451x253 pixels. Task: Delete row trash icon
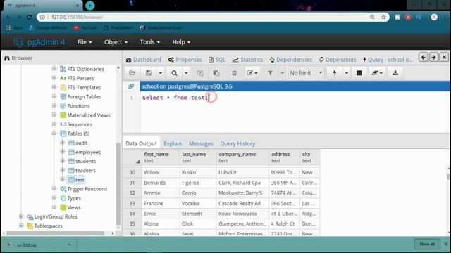234,73
